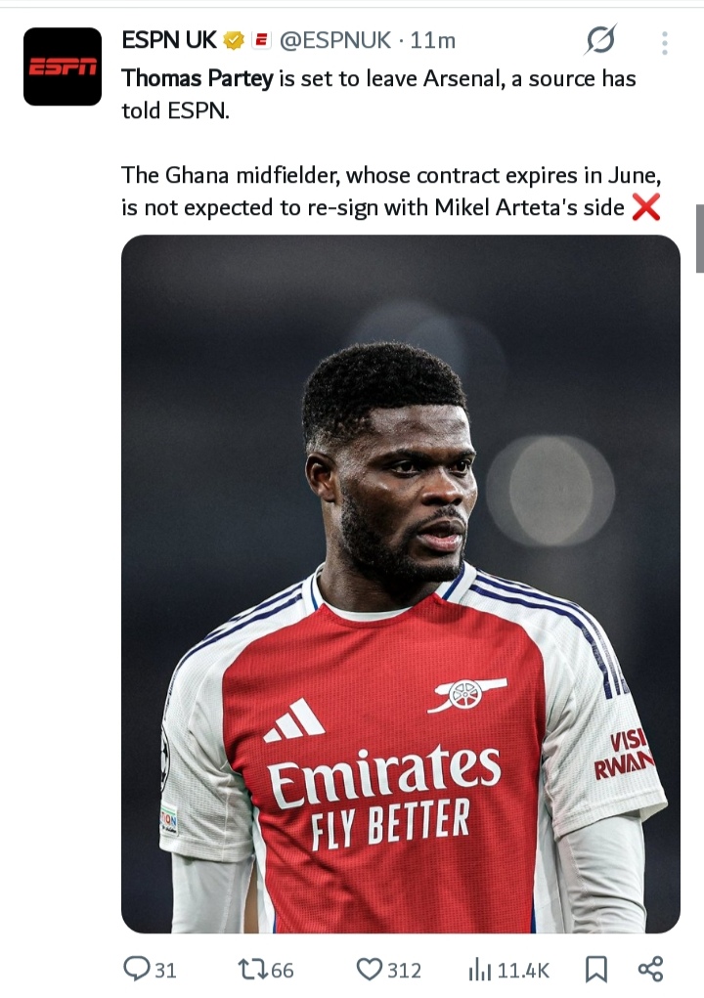Image resolution: width=704 pixels, height=998 pixels.
Task: Open the tweet text about Thomas Partey
Action: [x=391, y=143]
